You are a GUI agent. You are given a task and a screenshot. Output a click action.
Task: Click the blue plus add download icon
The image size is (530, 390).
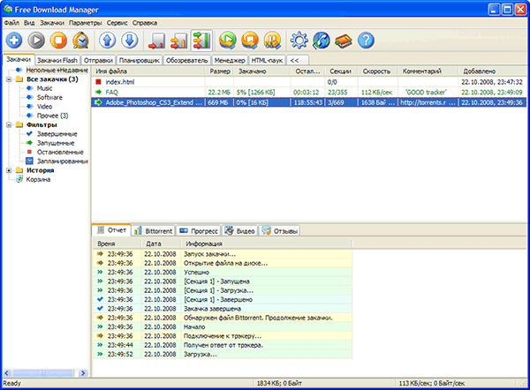coord(15,41)
